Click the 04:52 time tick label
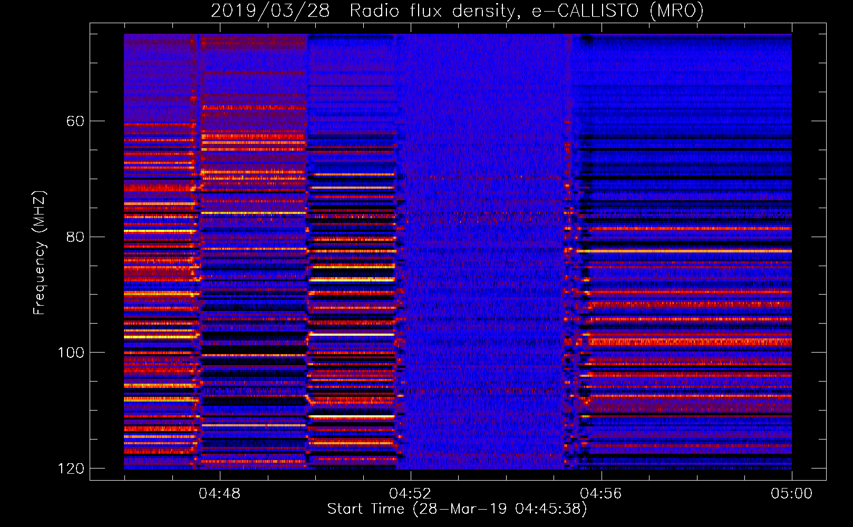This screenshot has height=527, width=853. pyautogui.click(x=410, y=493)
